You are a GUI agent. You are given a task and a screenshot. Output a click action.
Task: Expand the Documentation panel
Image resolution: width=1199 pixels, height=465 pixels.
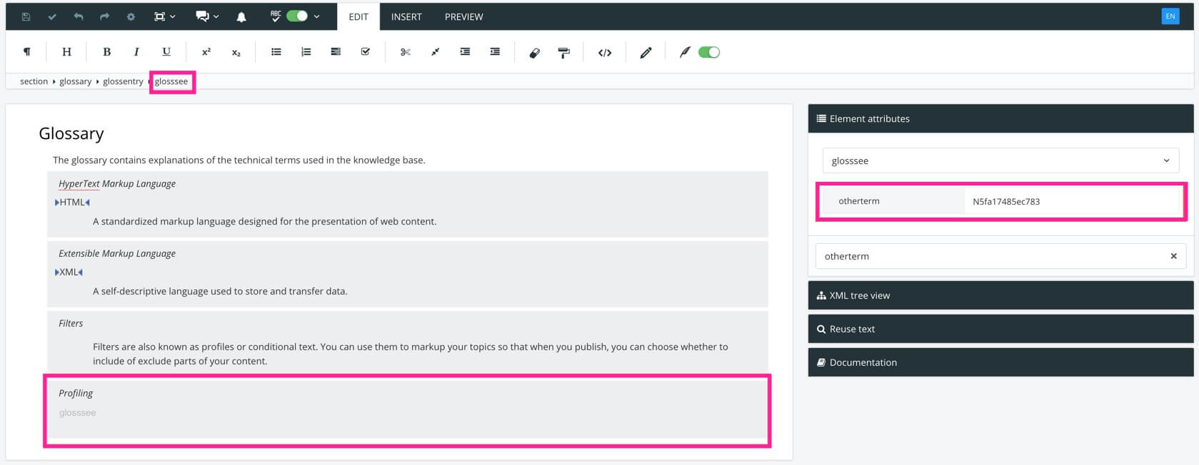point(1000,362)
